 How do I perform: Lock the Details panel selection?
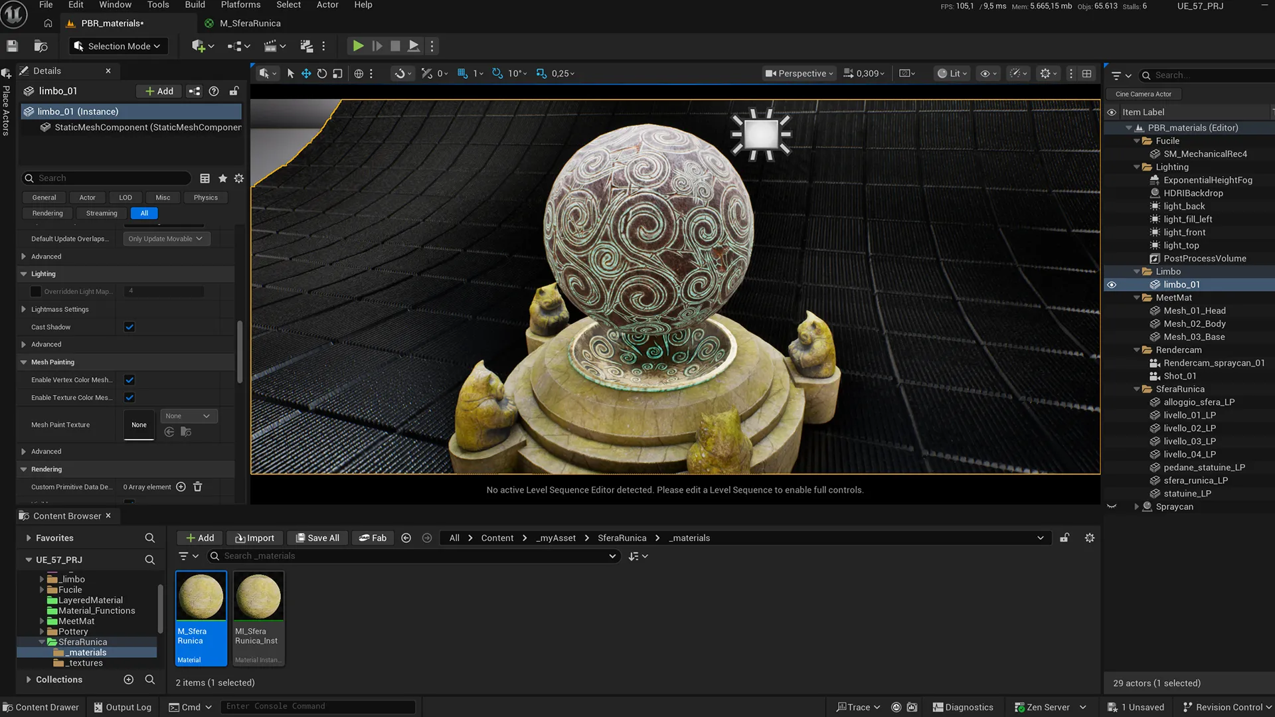tap(234, 91)
